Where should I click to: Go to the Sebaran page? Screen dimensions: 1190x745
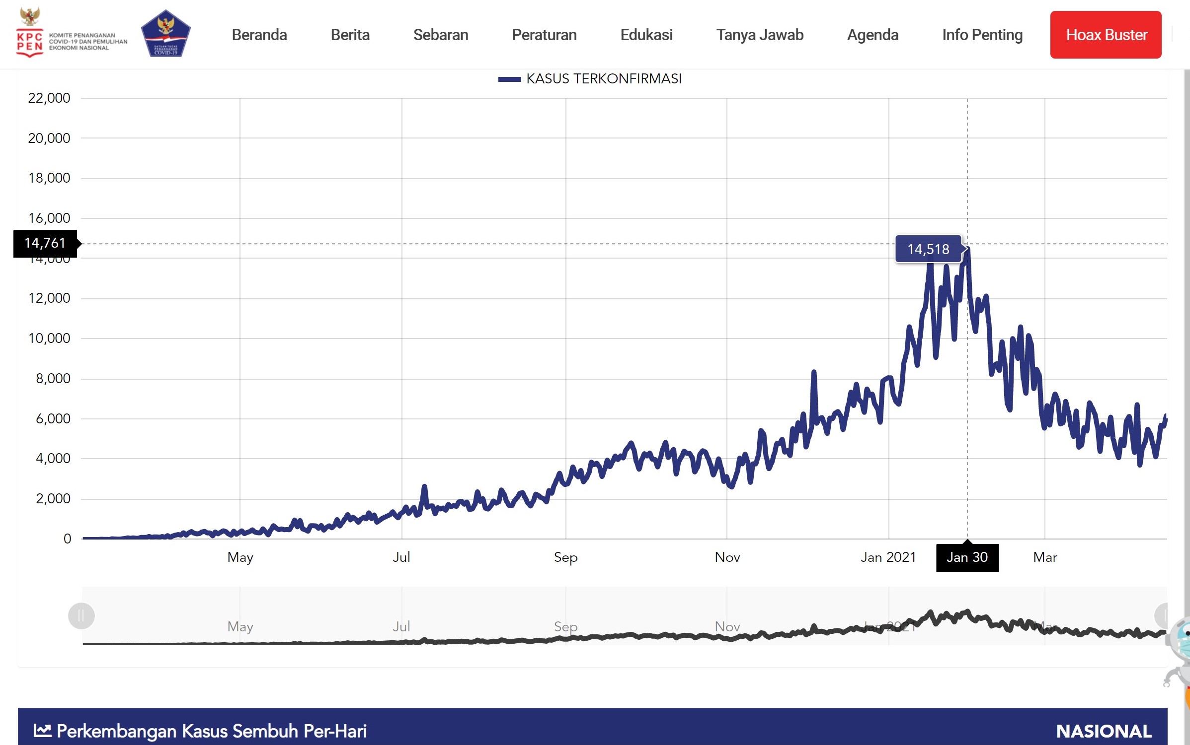pos(440,35)
